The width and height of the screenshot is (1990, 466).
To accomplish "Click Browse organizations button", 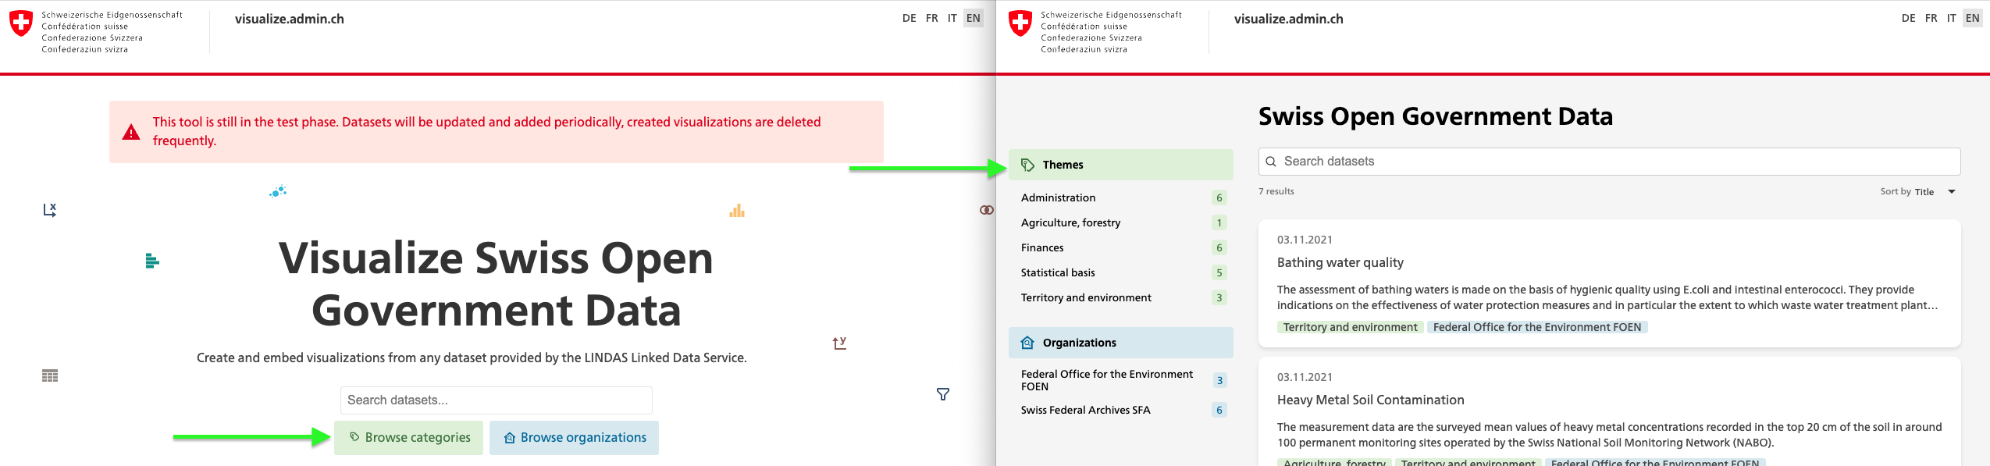I will [574, 438].
